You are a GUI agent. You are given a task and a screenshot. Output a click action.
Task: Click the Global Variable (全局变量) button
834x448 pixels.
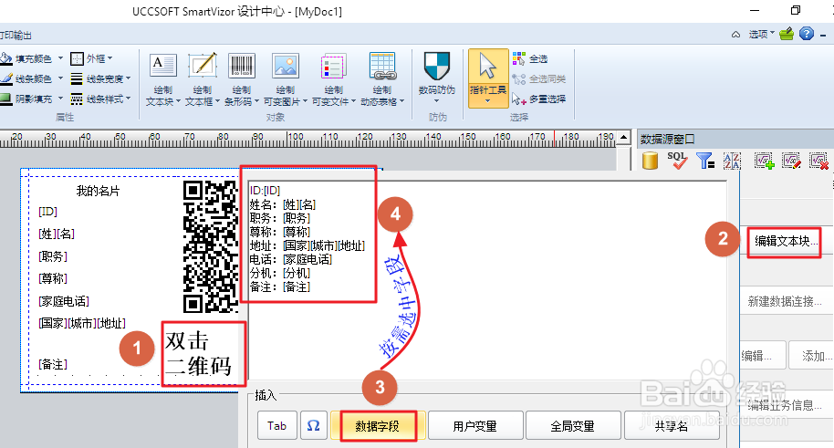click(x=573, y=426)
